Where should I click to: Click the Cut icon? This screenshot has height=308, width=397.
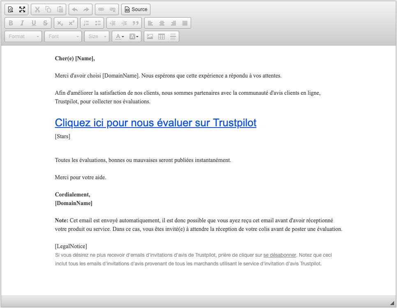(x=37, y=9)
